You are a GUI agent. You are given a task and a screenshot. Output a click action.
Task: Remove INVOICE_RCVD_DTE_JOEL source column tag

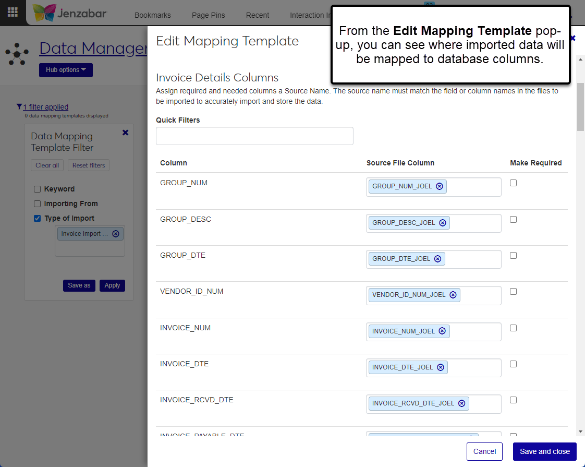tap(462, 403)
